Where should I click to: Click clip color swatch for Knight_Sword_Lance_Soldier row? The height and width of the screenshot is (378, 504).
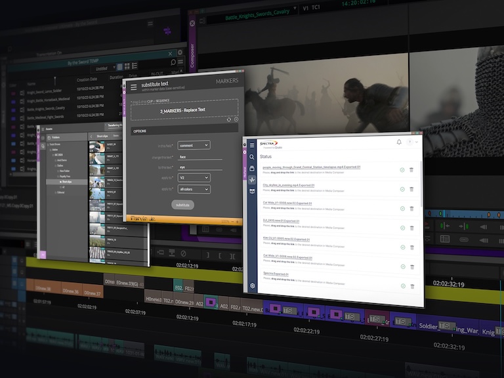click(13, 94)
